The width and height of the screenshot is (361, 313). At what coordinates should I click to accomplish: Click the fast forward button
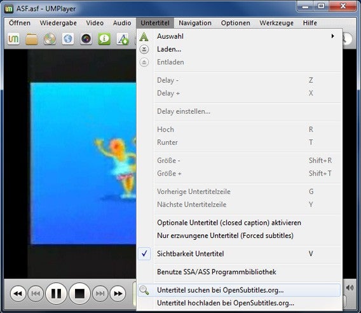click(x=118, y=294)
